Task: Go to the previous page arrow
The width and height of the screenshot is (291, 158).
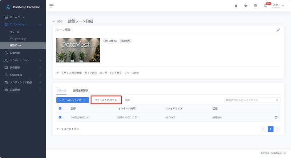Action: (263, 129)
